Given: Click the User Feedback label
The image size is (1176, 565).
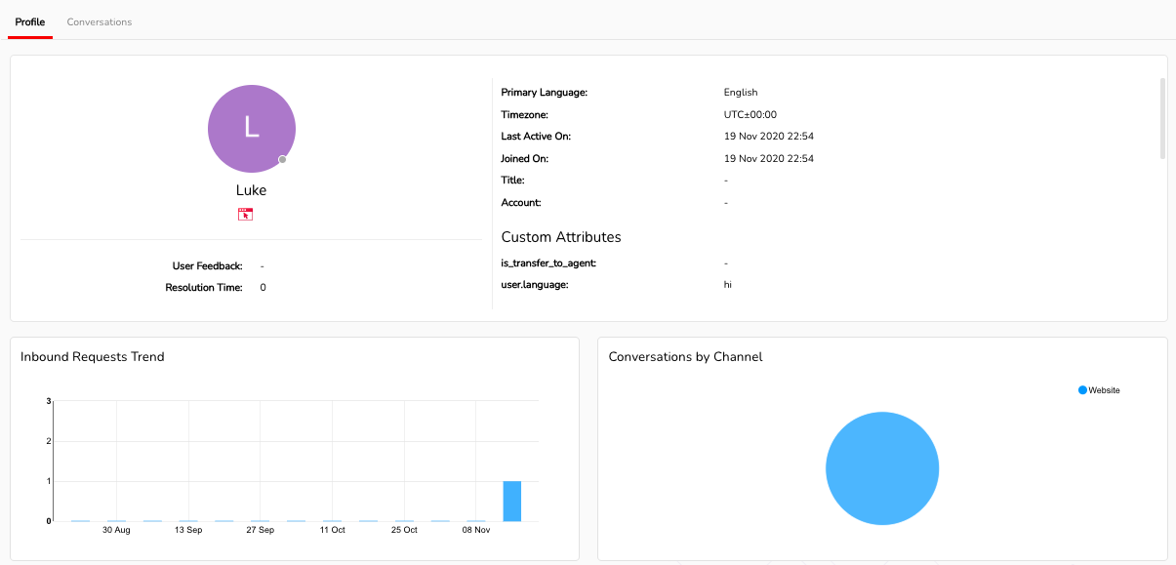Looking at the screenshot, I should 207,266.
